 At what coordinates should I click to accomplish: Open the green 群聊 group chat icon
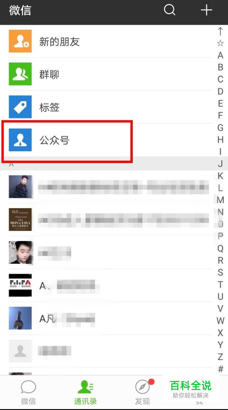[20, 74]
